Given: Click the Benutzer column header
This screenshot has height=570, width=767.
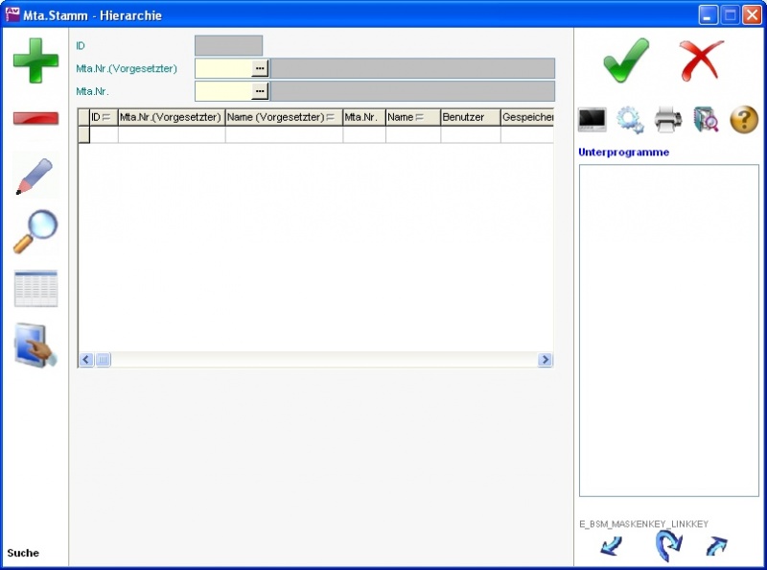Looking at the screenshot, I should tap(469, 117).
